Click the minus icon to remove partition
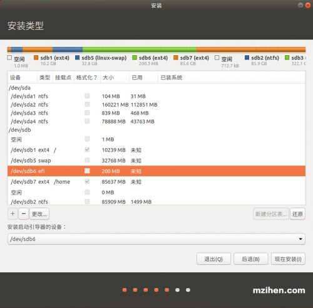This screenshot has width=313, height=308. (x=24, y=214)
